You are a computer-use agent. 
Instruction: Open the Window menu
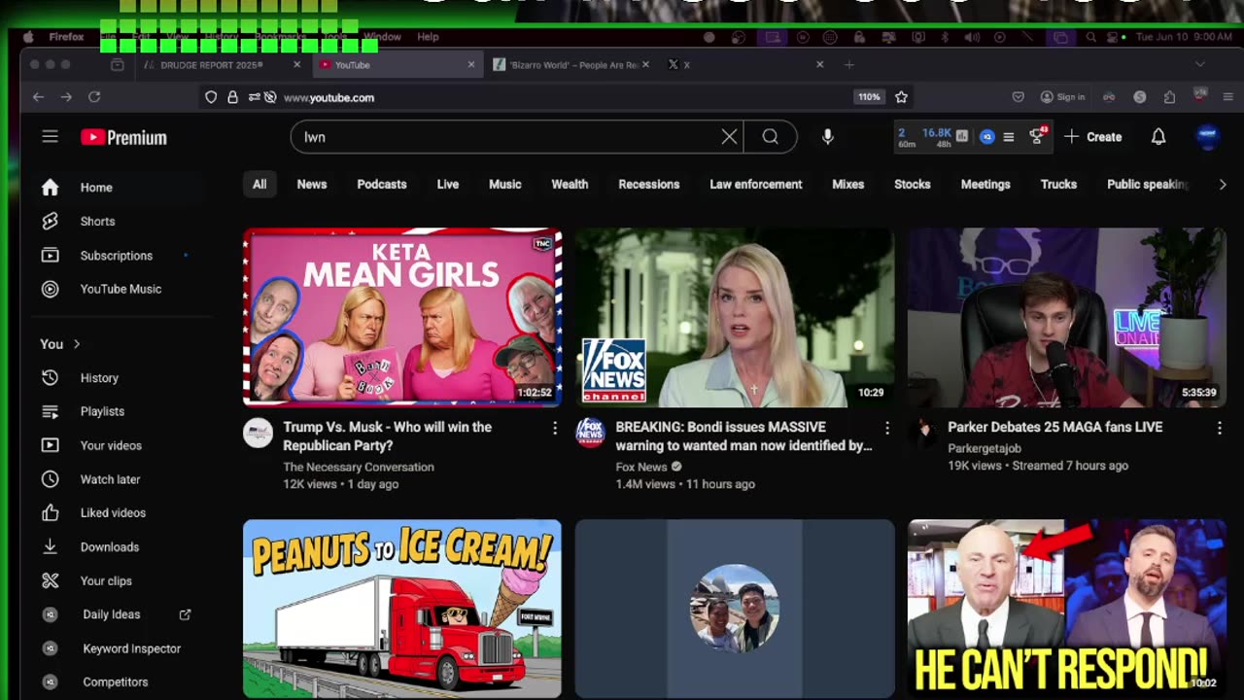pyautogui.click(x=382, y=37)
